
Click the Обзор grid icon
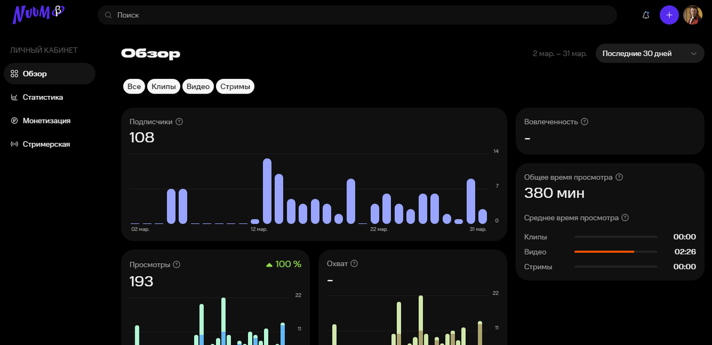coord(14,74)
